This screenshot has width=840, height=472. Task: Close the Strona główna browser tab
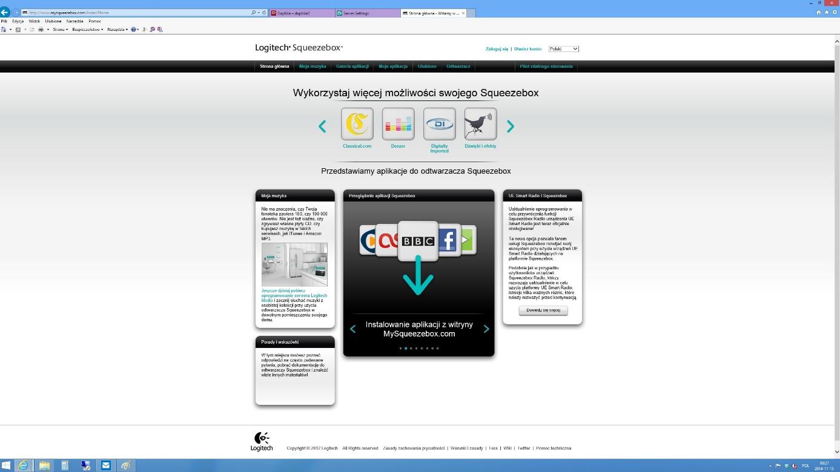click(464, 13)
